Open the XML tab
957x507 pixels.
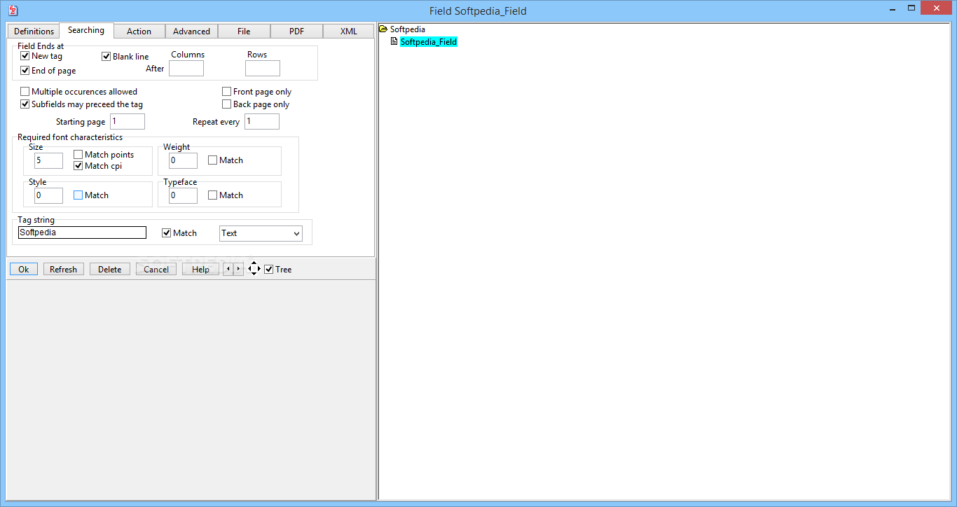[348, 32]
